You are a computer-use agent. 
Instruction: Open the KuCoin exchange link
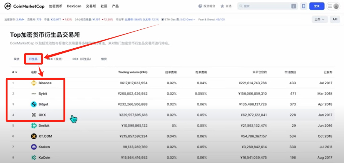44,158
